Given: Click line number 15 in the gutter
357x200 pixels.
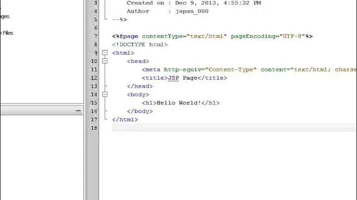Looking at the screenshot, I should (x=94, y=103).
